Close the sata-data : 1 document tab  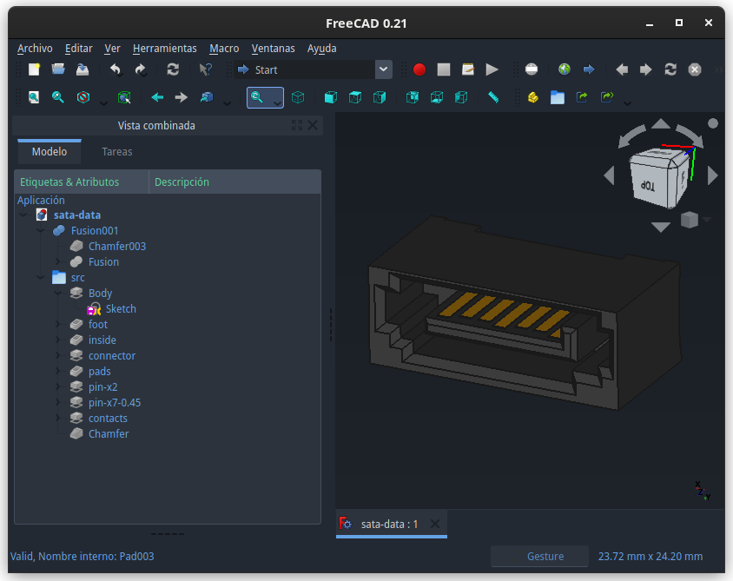click(x=435, y=524)
